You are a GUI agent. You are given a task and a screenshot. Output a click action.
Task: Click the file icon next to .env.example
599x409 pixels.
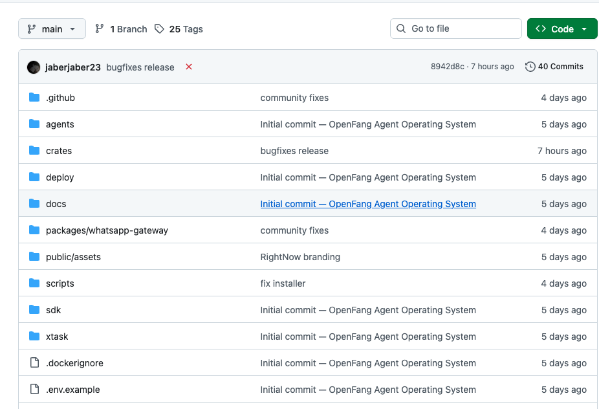pos(34,389)
